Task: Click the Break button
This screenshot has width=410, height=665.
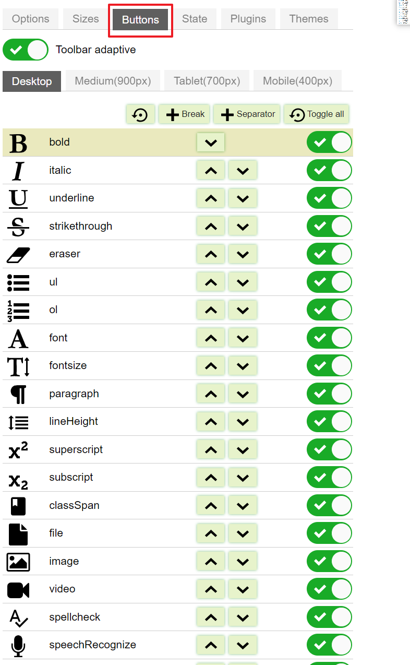Action: point(184,114)
